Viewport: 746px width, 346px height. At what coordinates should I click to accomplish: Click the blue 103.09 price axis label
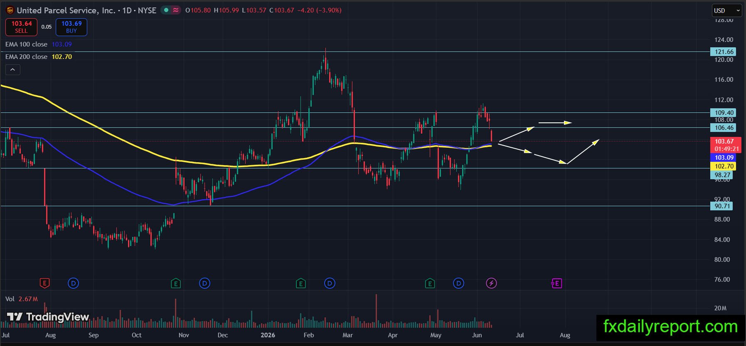click(x=724, y=158)
